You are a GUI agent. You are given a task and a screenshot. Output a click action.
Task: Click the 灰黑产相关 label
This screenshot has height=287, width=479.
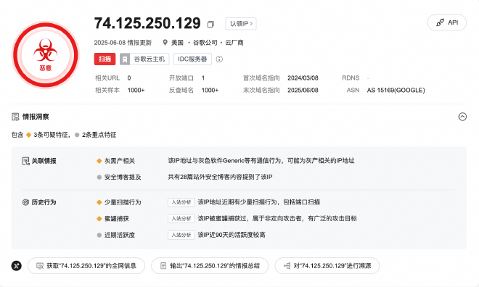(120, 161)
